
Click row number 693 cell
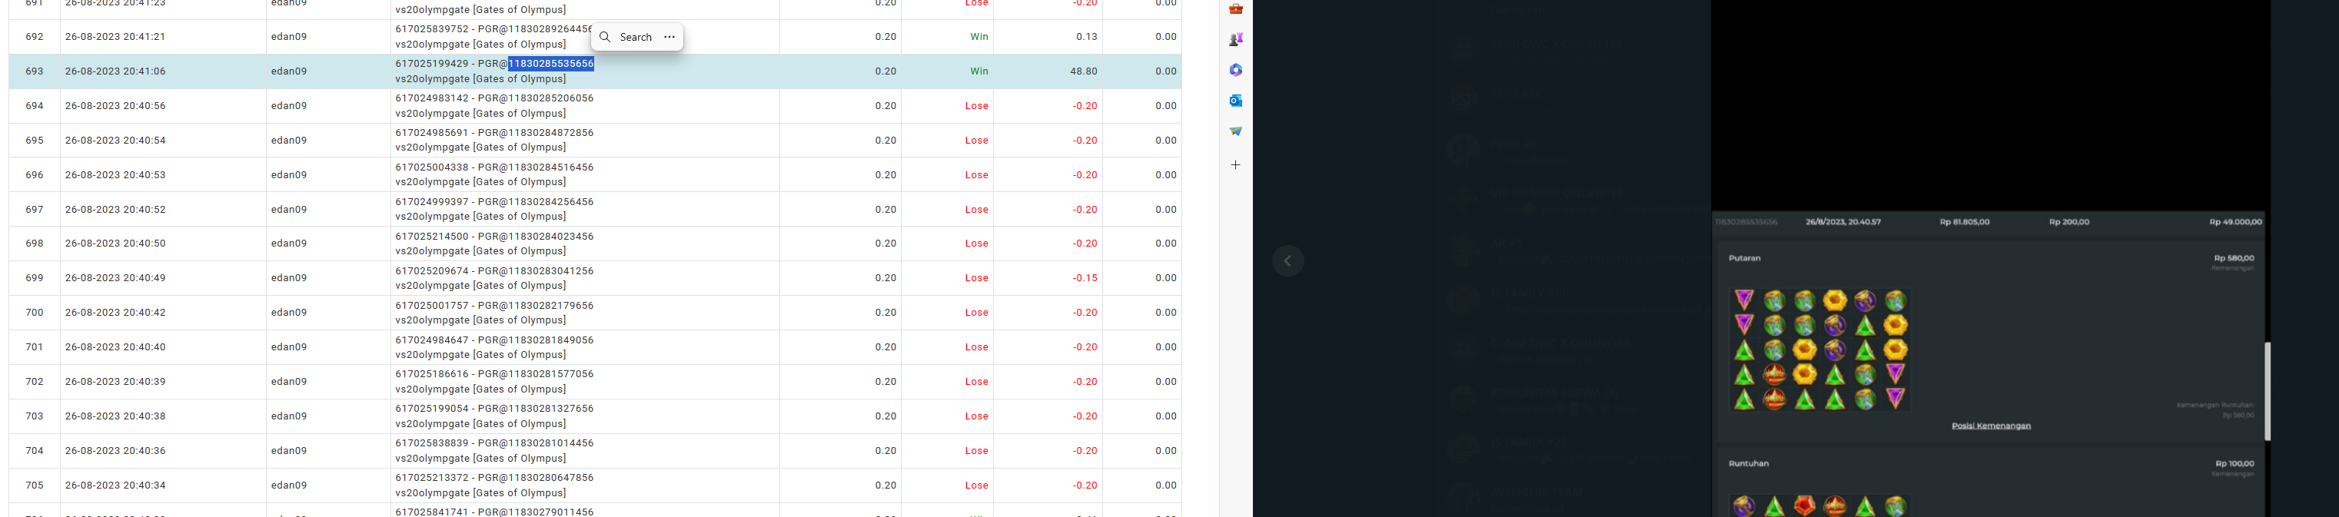click(x=35, y=71)
